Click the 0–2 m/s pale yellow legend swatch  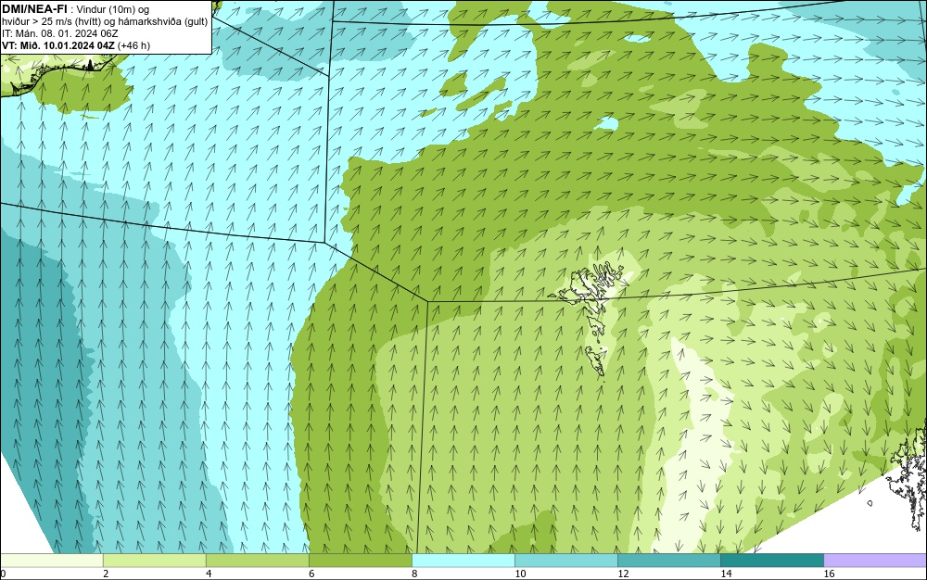(51, 561)
